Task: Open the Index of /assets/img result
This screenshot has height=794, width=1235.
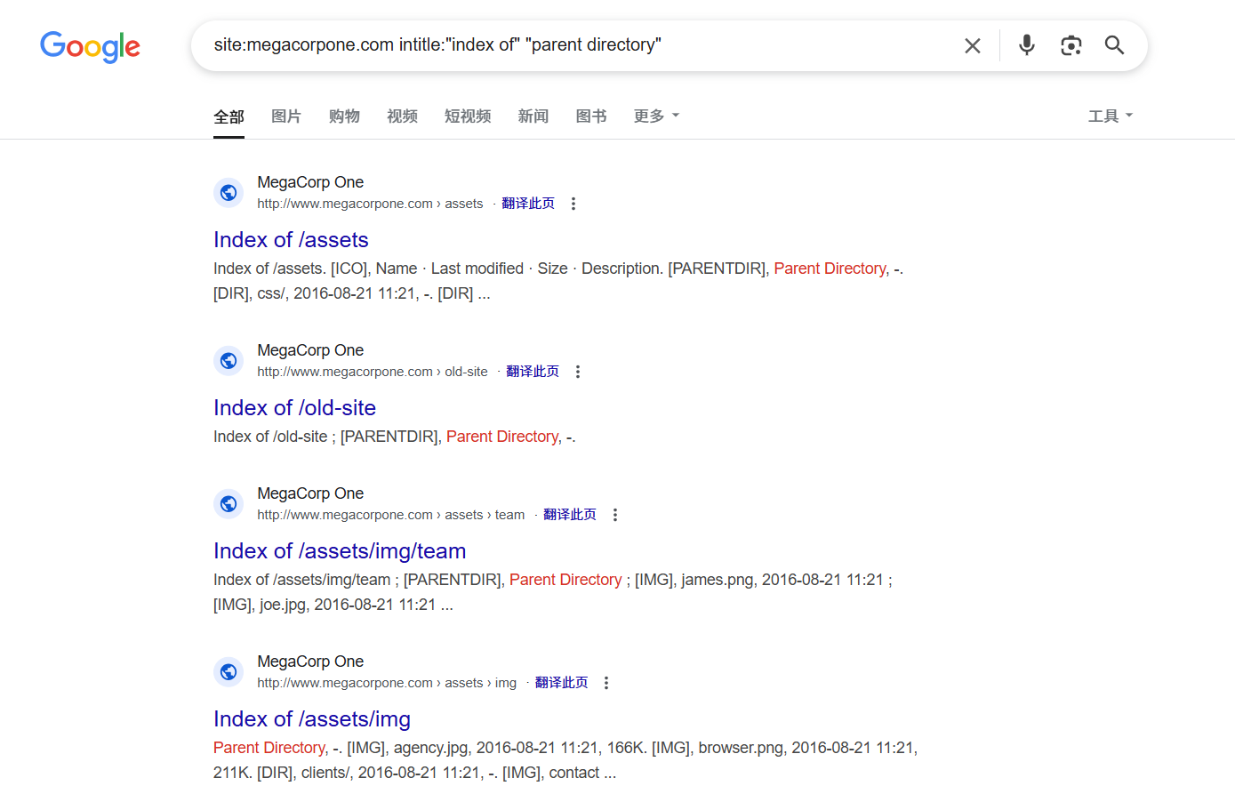Action: 312,719
